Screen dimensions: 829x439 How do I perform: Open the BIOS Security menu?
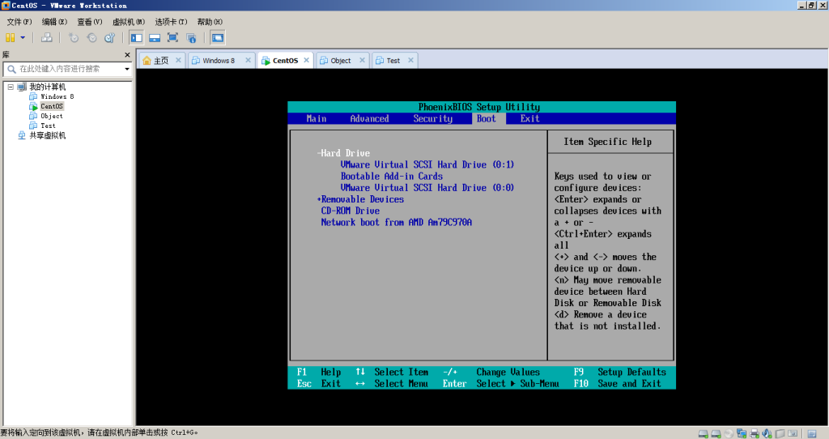coord(433,118)
